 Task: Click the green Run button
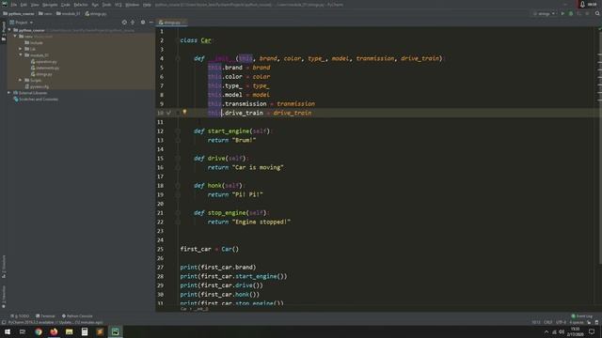pos(562,13)
